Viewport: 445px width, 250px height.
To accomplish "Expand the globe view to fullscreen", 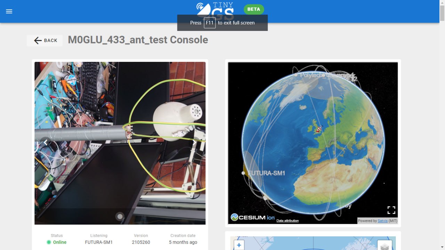I will point(391,210).
